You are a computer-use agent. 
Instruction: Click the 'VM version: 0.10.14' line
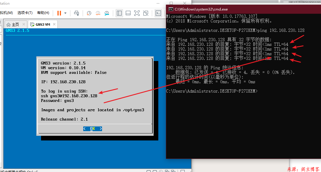coord(63,68)
